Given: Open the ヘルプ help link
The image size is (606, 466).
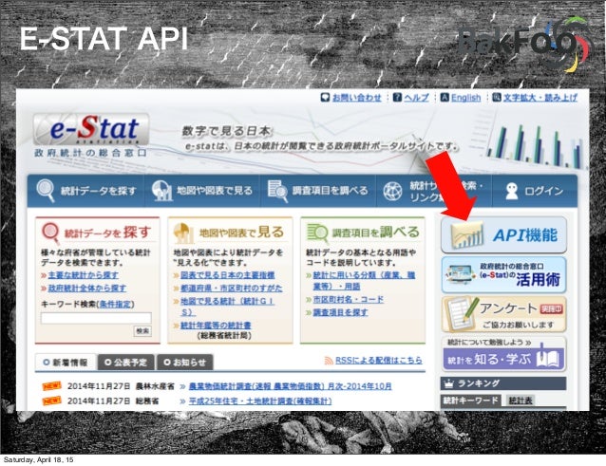Looking at the screenshot, I should click(416, 98).
